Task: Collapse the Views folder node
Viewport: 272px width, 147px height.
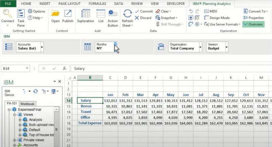Action: pyautogui.click(x=15, y=115)
